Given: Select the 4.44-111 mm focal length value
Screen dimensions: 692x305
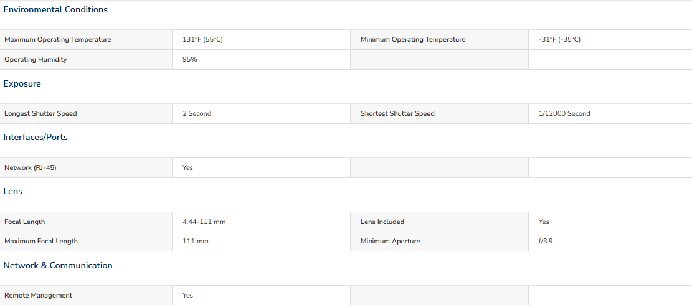Looking at the screenshot, I should [x=204, y=222].
